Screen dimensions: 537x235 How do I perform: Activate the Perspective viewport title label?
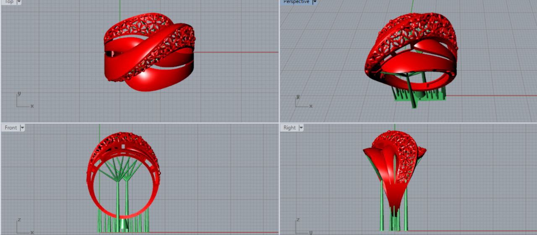click(x=296, y=2)
